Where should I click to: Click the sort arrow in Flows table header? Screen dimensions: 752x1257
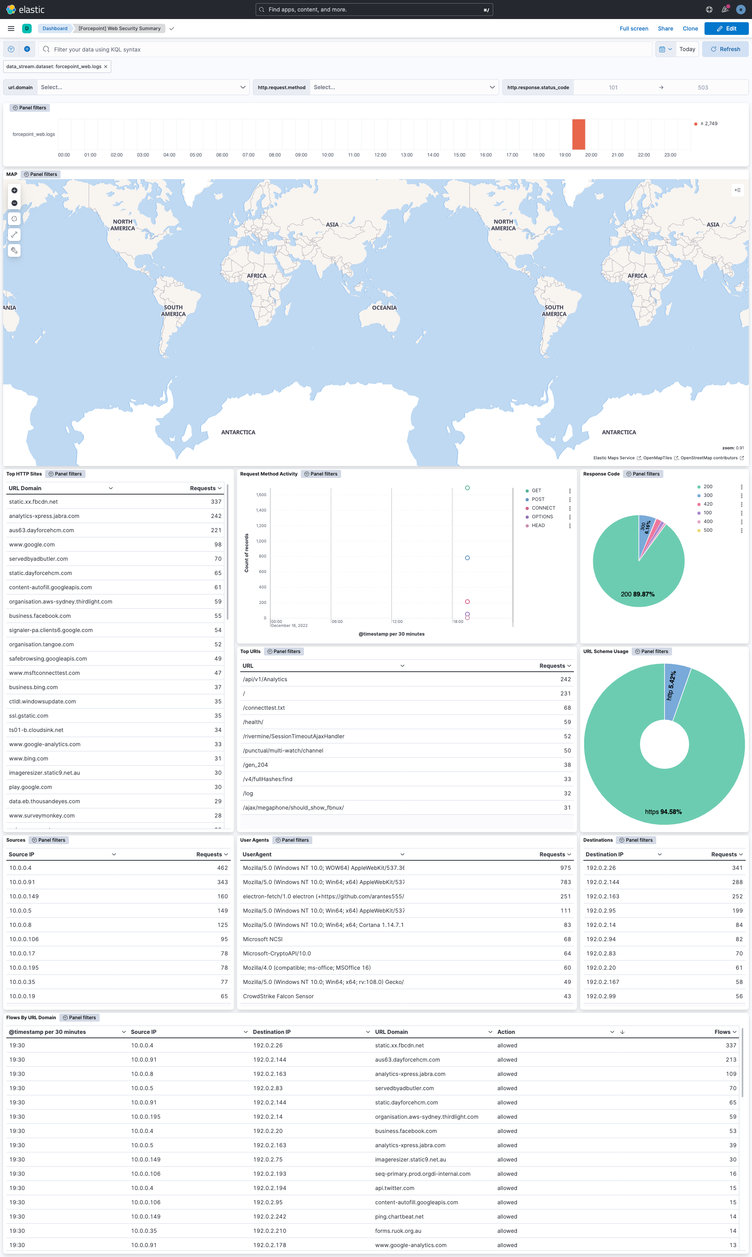tap(622, 1032)
